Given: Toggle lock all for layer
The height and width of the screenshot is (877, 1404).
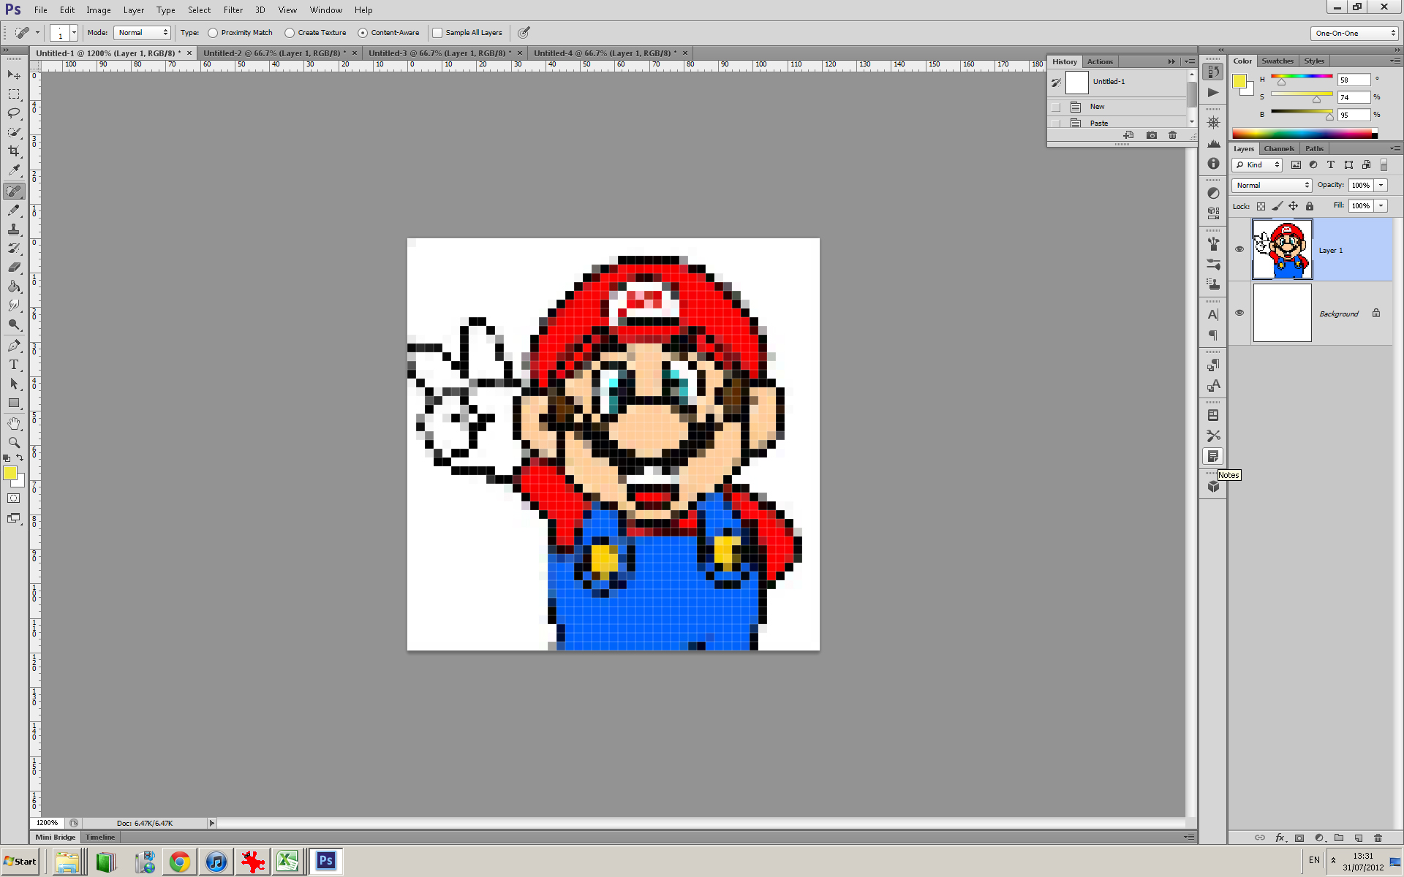Looking at the screenshot, I should pos(1310,206).
